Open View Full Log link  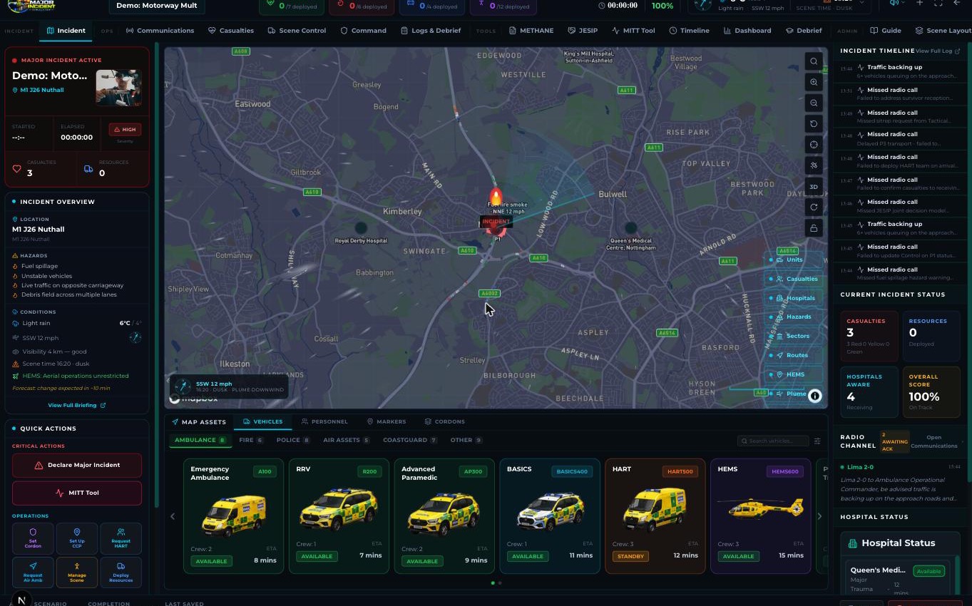[938, 51]
